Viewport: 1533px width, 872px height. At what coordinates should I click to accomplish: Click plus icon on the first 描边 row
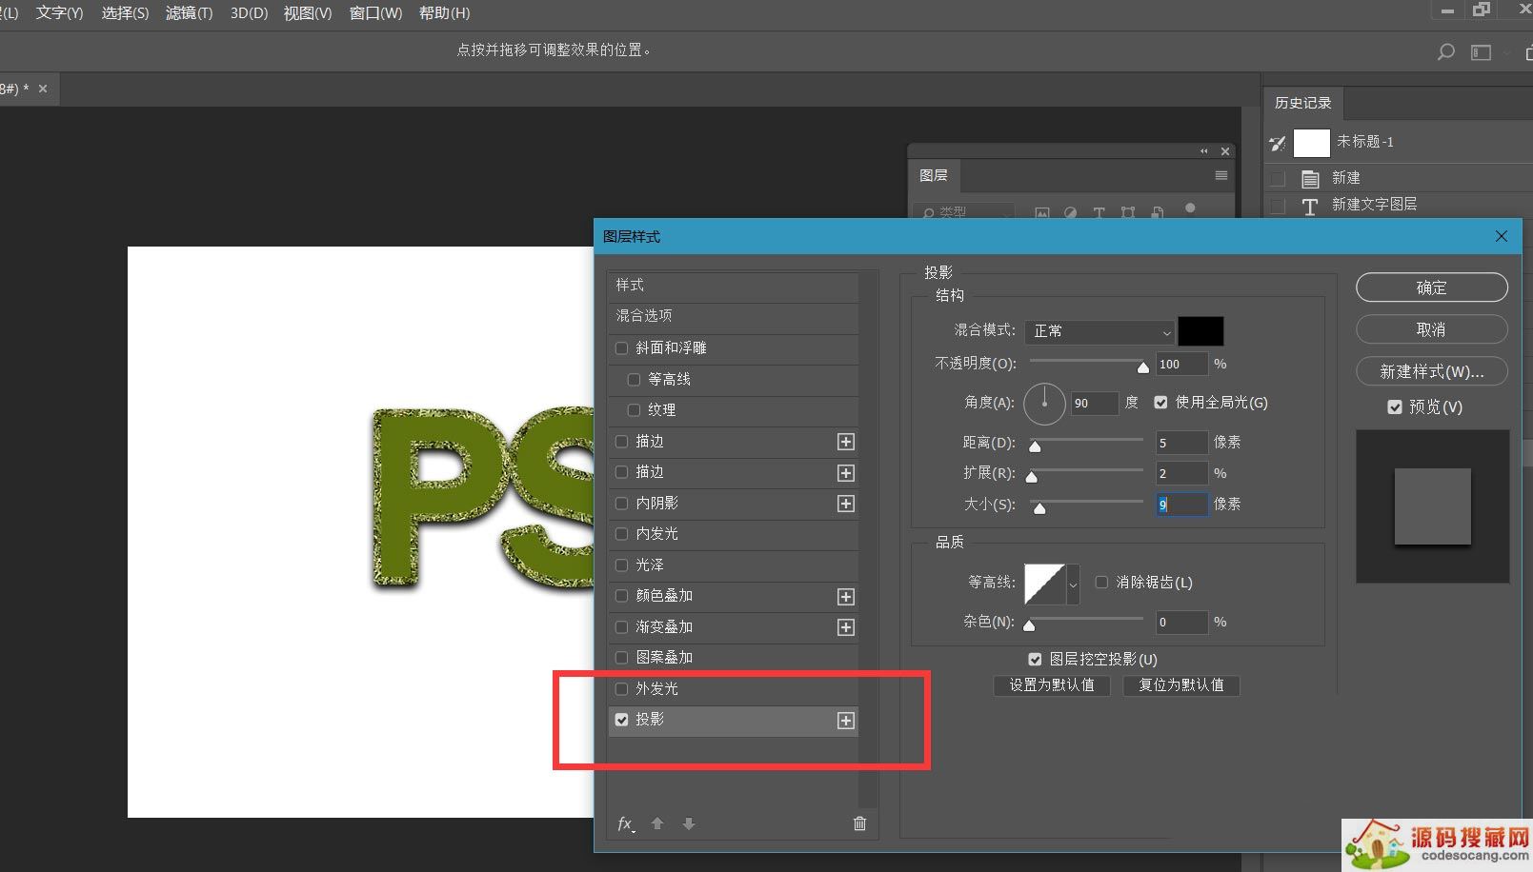(845, 442)
